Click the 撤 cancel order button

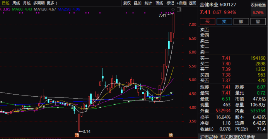point(241,22)
